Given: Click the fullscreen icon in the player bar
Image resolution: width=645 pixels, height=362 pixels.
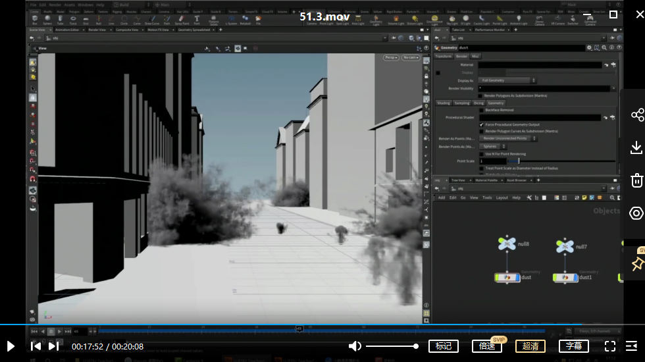Looking at the screenshot, I should [610, 346].
